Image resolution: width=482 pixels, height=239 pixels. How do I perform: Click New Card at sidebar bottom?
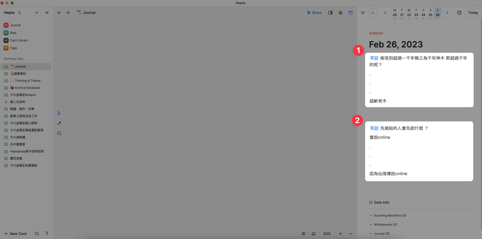coord(15,234)
